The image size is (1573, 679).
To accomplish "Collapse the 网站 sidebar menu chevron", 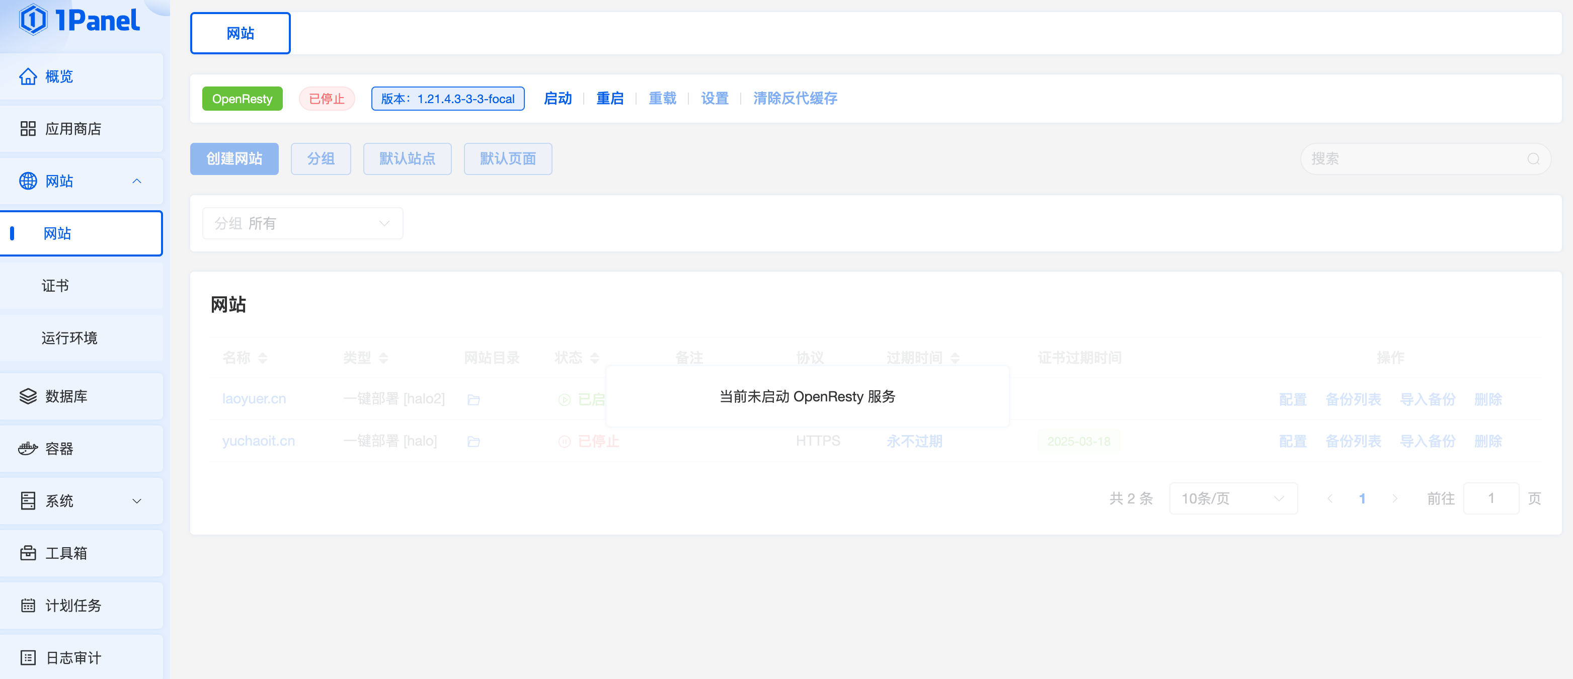I will click(137, 182).
